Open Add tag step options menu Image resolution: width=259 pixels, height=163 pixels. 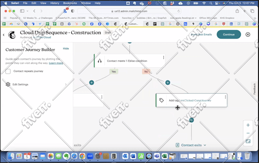tap(225, 97)
